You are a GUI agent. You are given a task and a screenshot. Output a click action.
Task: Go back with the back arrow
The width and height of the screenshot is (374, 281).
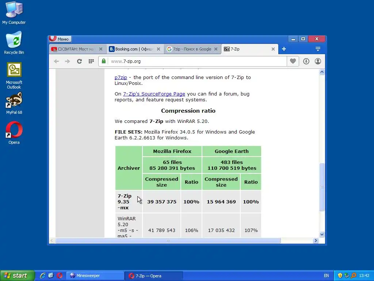click(56, 61)
